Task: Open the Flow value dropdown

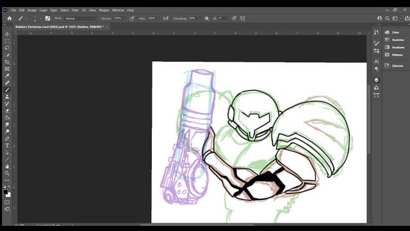Action: pos(158,19)
